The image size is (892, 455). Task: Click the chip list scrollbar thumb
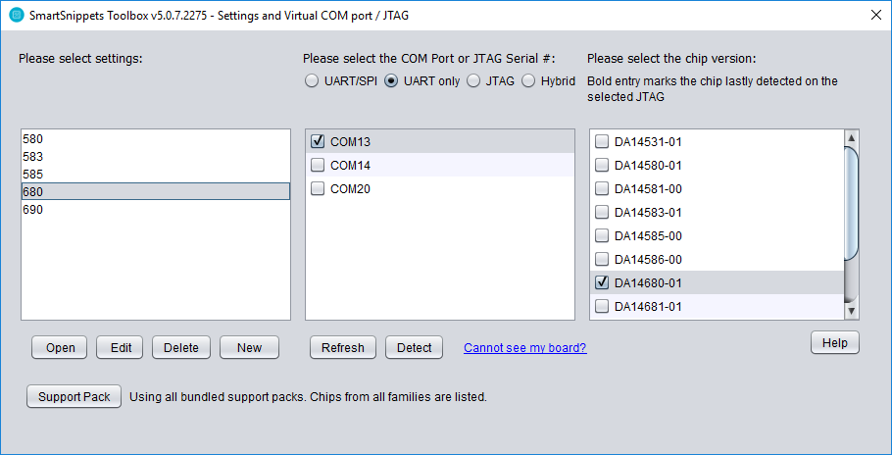click(851, 204)
